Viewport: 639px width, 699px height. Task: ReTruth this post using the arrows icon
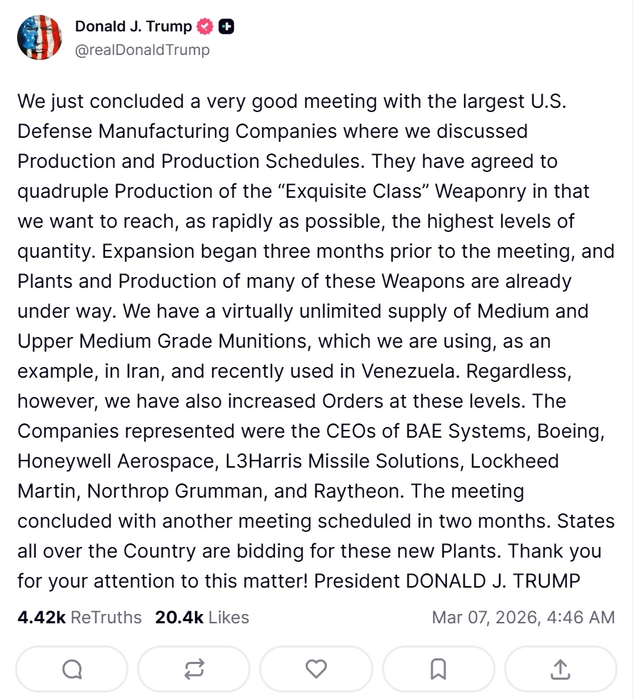tap(194, 669)
